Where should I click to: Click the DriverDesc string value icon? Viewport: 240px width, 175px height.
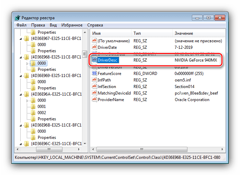point(94,60)
